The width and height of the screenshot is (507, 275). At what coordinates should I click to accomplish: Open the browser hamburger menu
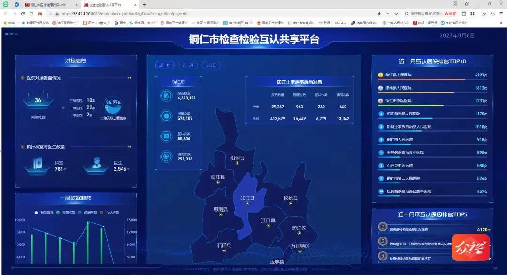click(501, 14)
